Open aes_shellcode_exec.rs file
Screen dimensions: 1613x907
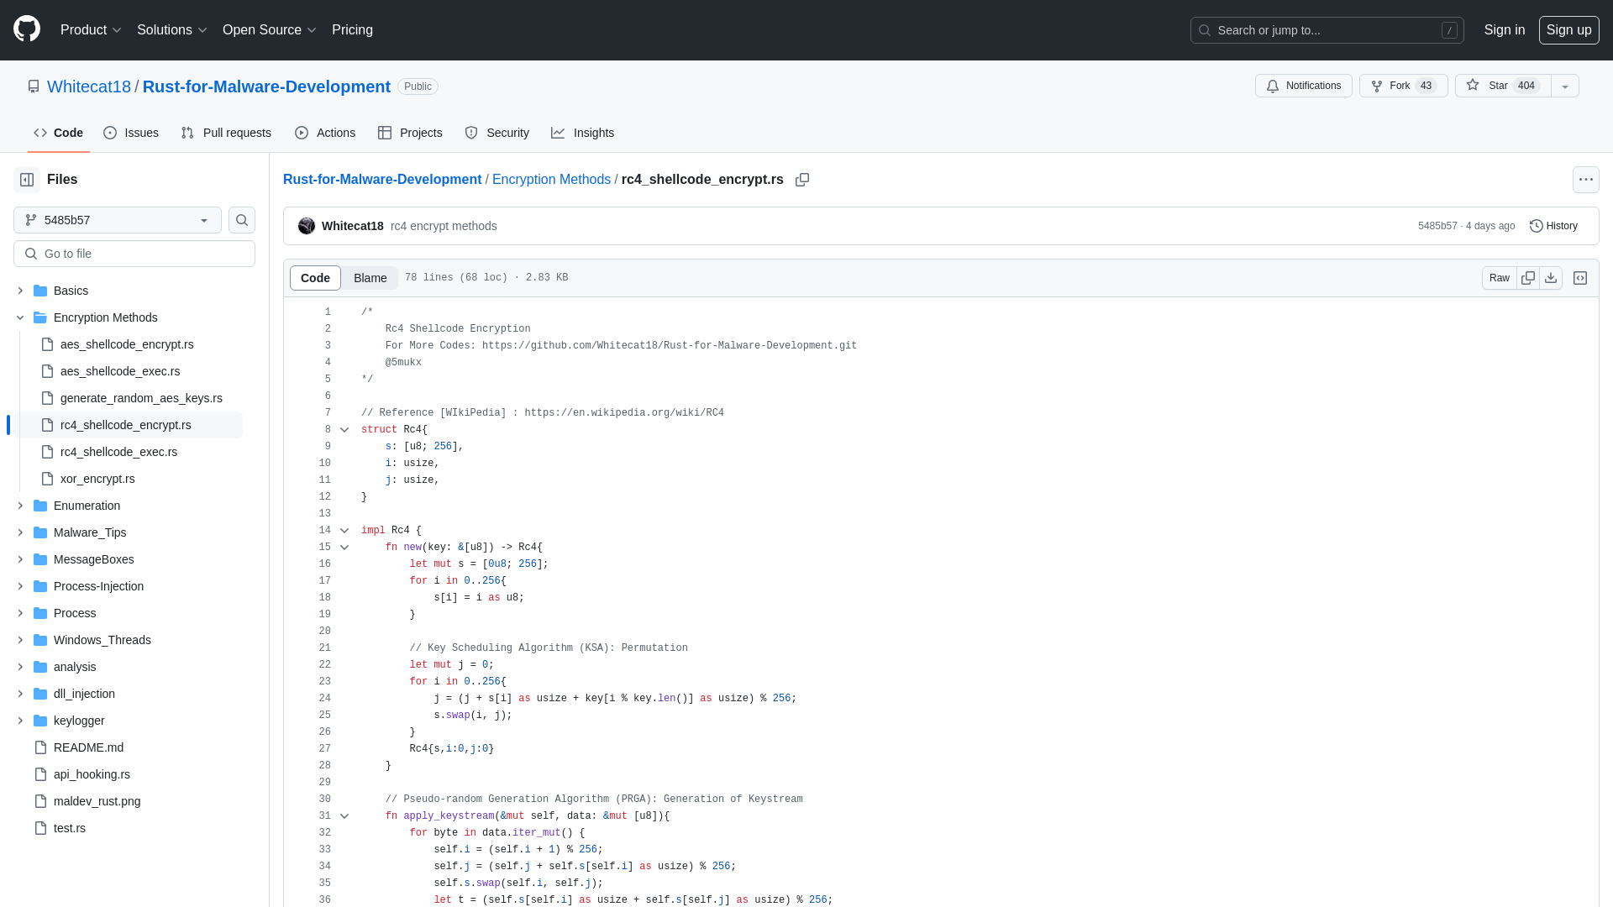120,371
